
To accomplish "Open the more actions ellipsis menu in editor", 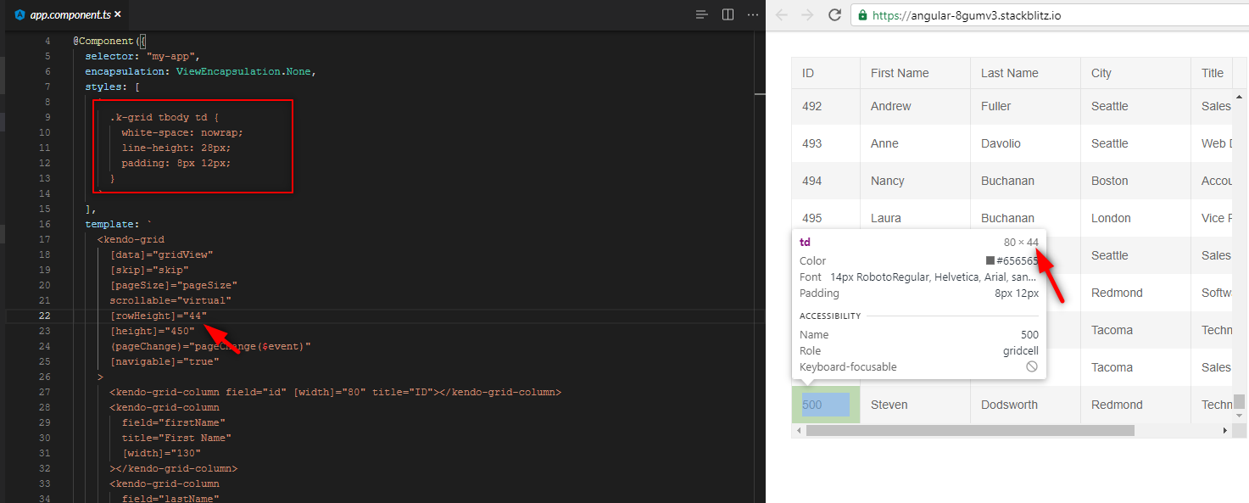I will [751, 14].
